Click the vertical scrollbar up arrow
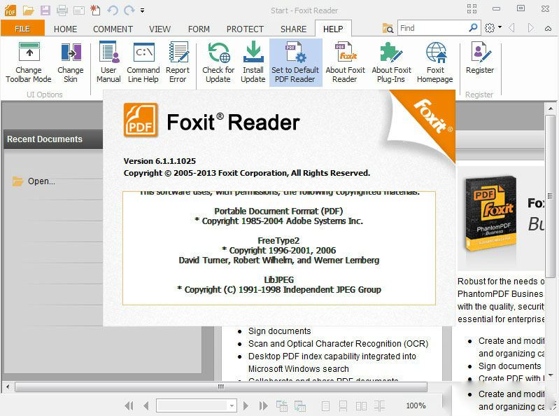The image size is (559, 416). 551,108
